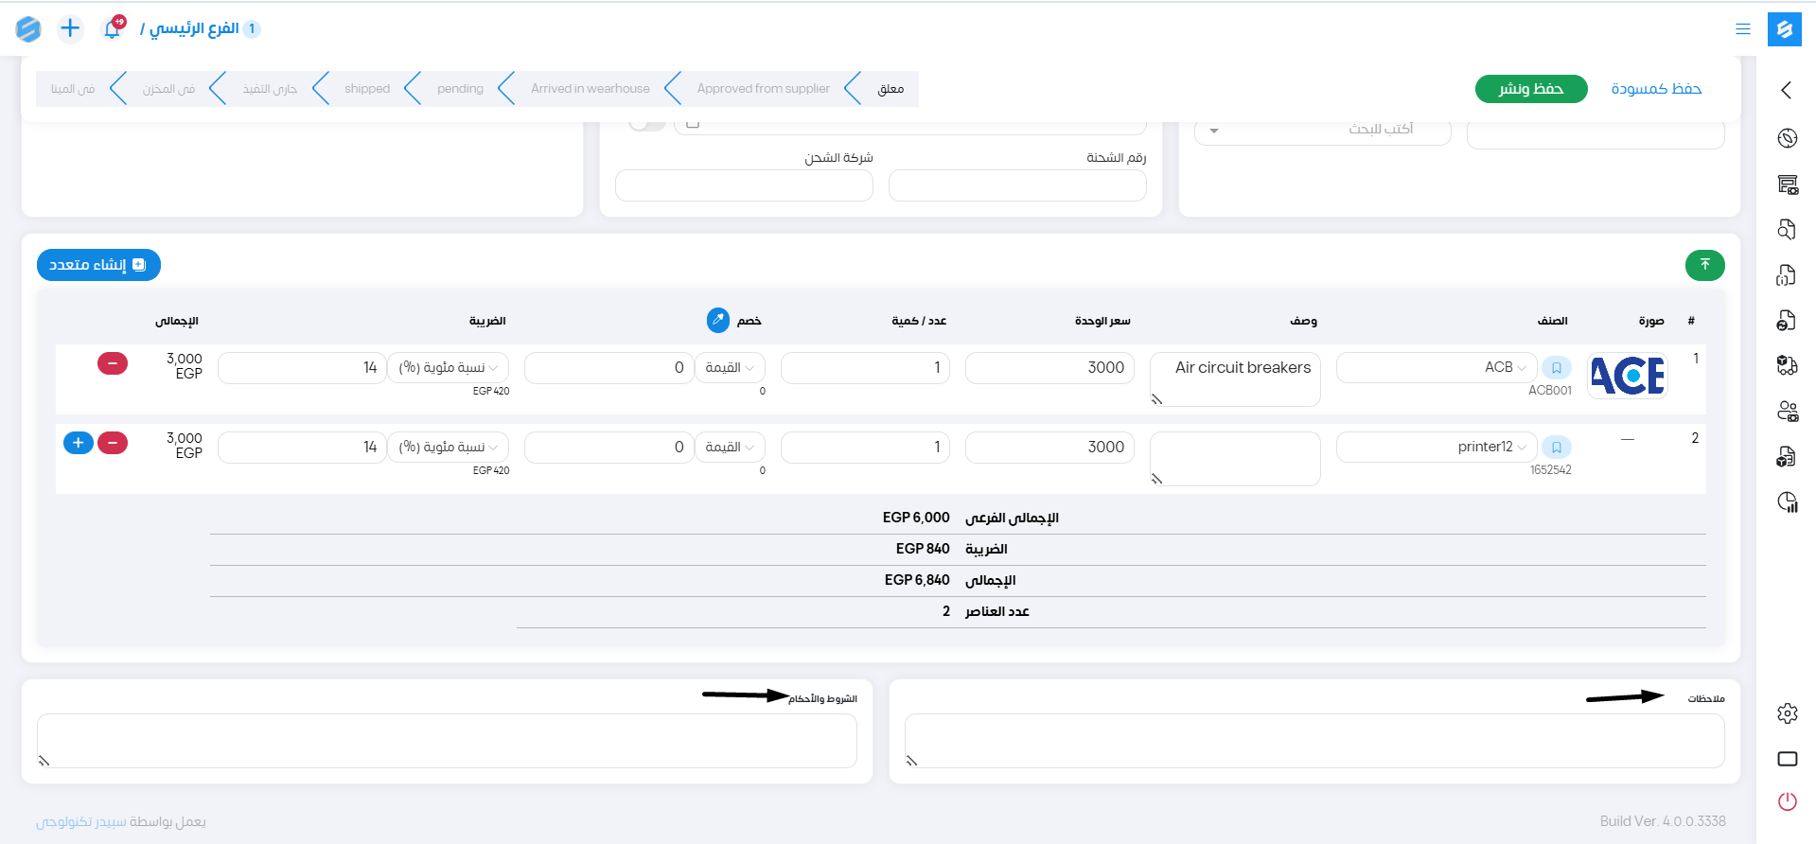Click the bookmark icon beside printer12 item
1816x844 pixels.
(1556, 448)
